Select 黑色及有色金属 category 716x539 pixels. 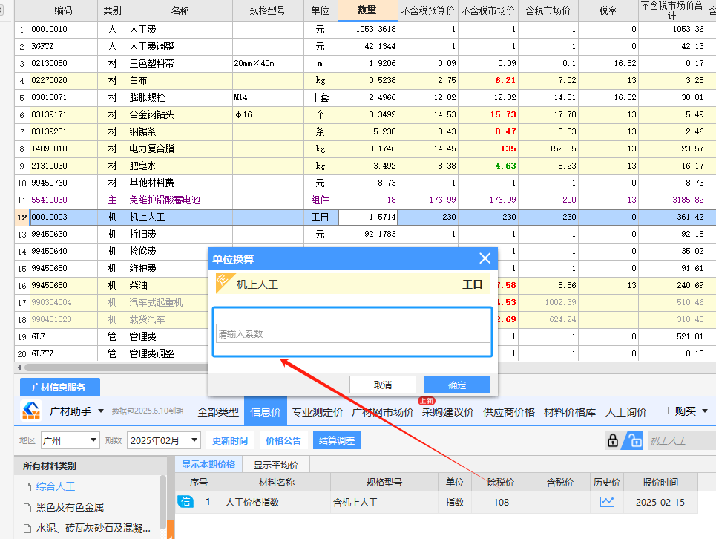click(70, 507)
